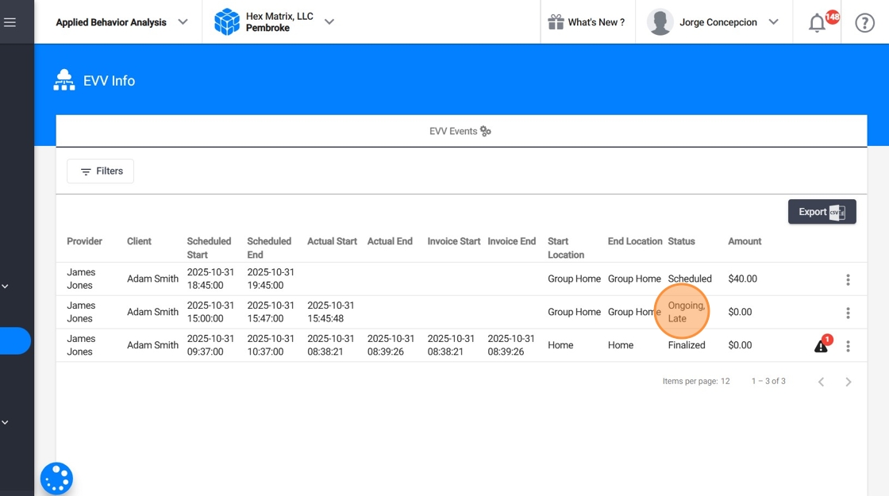
Task: Click the gears icon beside EVV Events
Action: tap(485, 131)
